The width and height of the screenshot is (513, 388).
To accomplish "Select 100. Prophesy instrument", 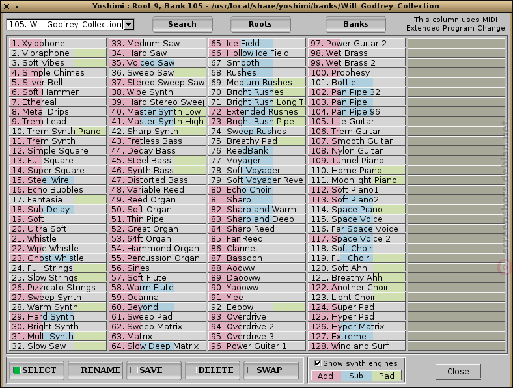I will pos(357,73).
